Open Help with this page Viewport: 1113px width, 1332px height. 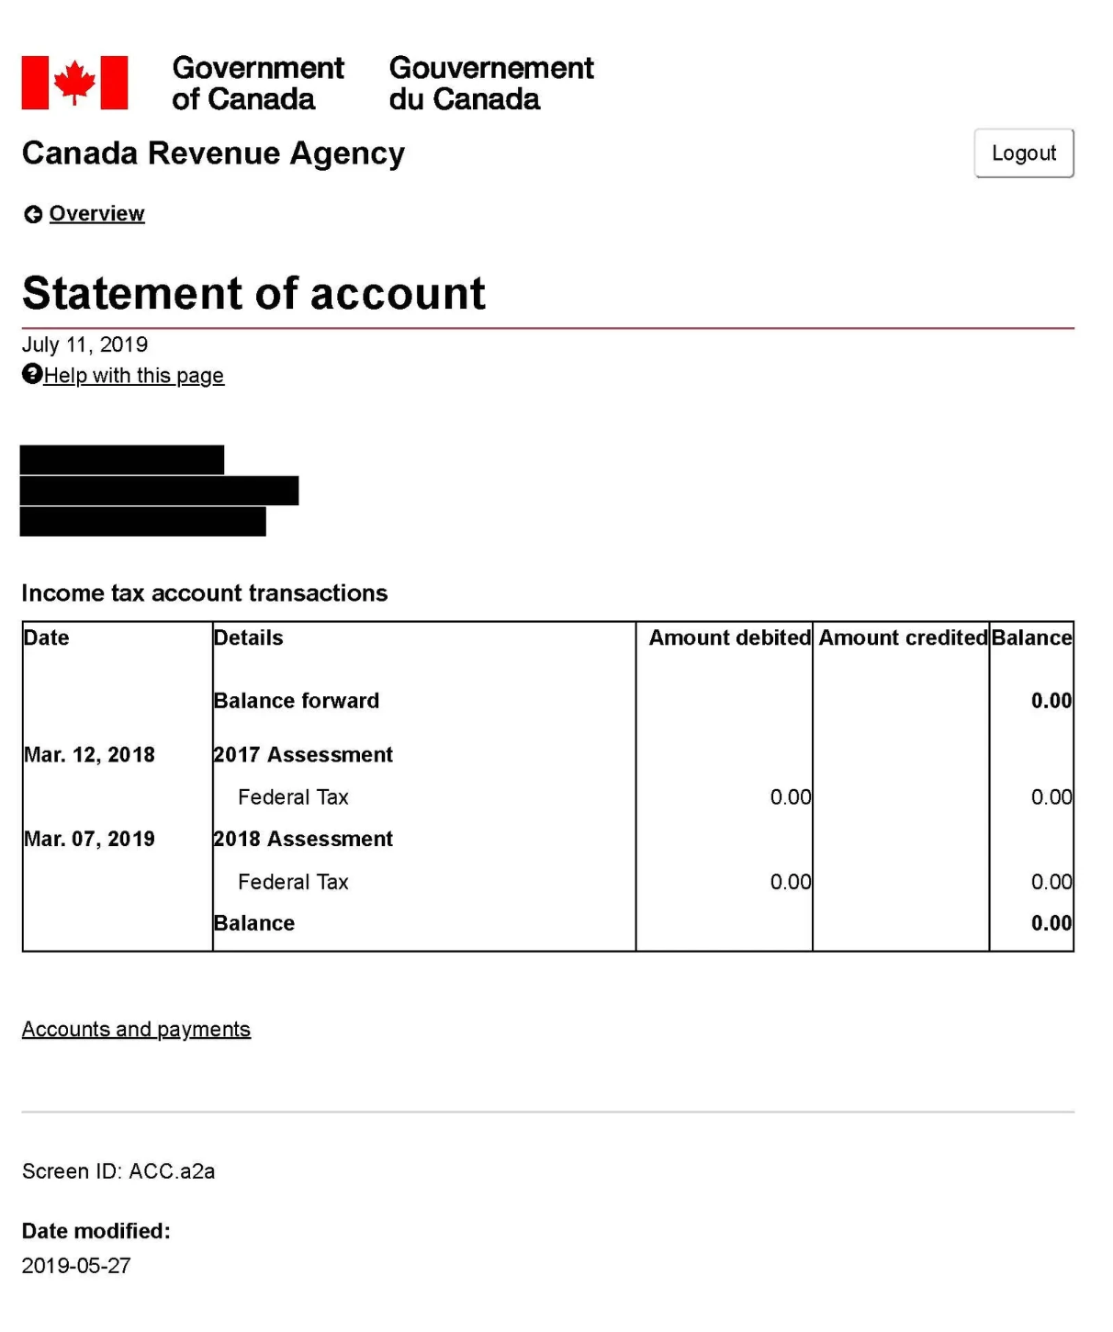pos(133,375)
